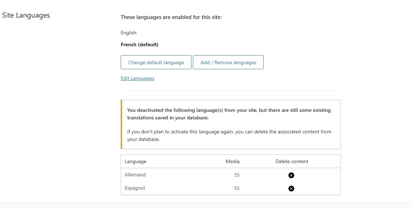This screenshot has height=209, width=412.
Task: Delete content for the Allemand language
Action: [x=291, y=175]
